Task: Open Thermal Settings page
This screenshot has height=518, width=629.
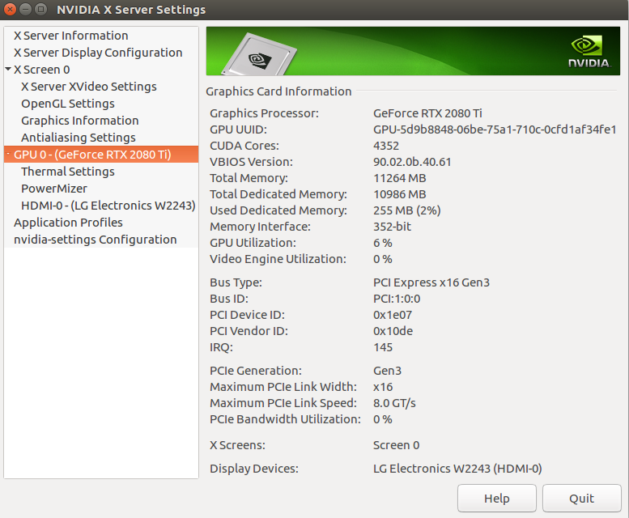Action: tap(68, 172)
